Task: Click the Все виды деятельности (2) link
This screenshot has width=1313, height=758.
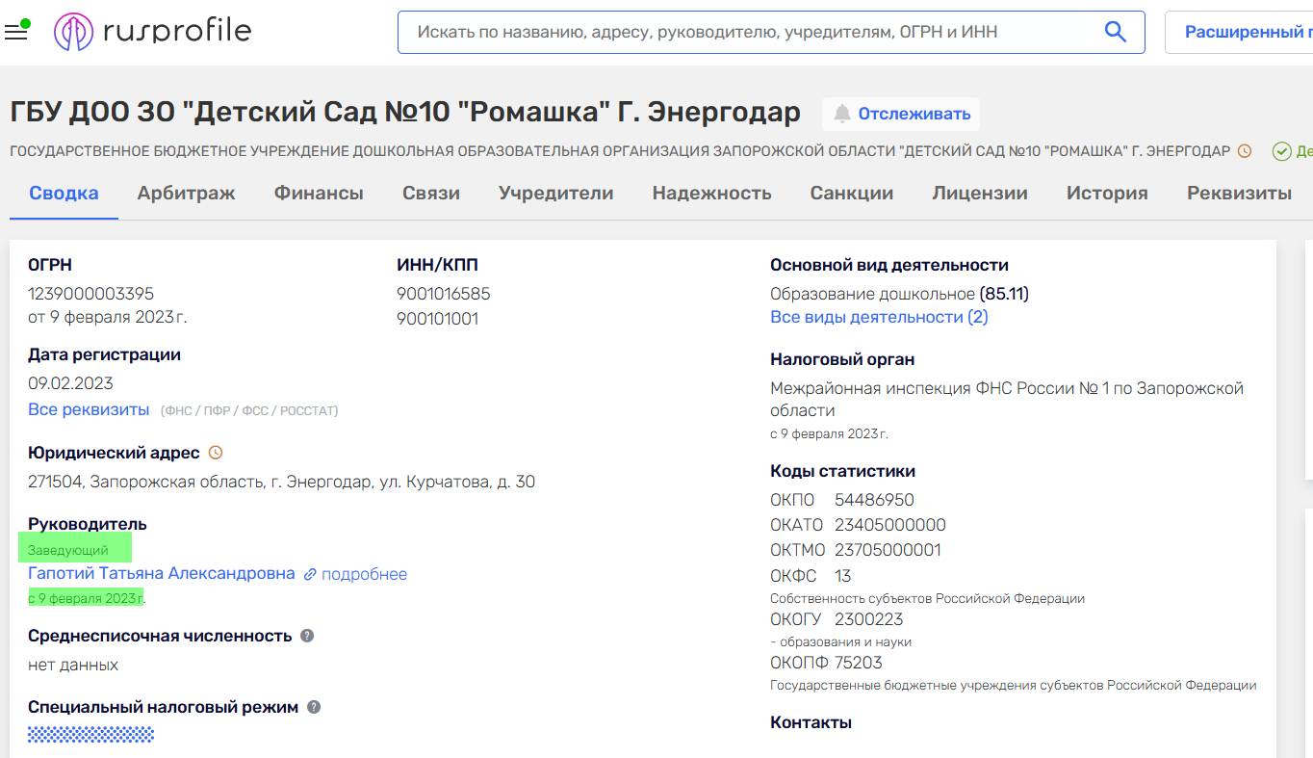Action: pos(877,316)
